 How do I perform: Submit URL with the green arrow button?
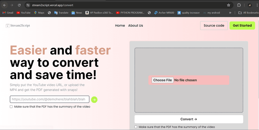point(94,100)
